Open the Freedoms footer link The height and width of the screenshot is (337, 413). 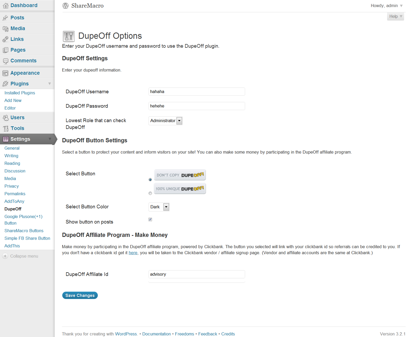(x=184, y=334)
